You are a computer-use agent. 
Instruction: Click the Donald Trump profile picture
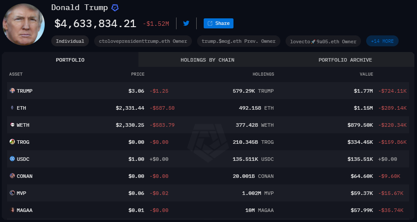tap(24, 24)
